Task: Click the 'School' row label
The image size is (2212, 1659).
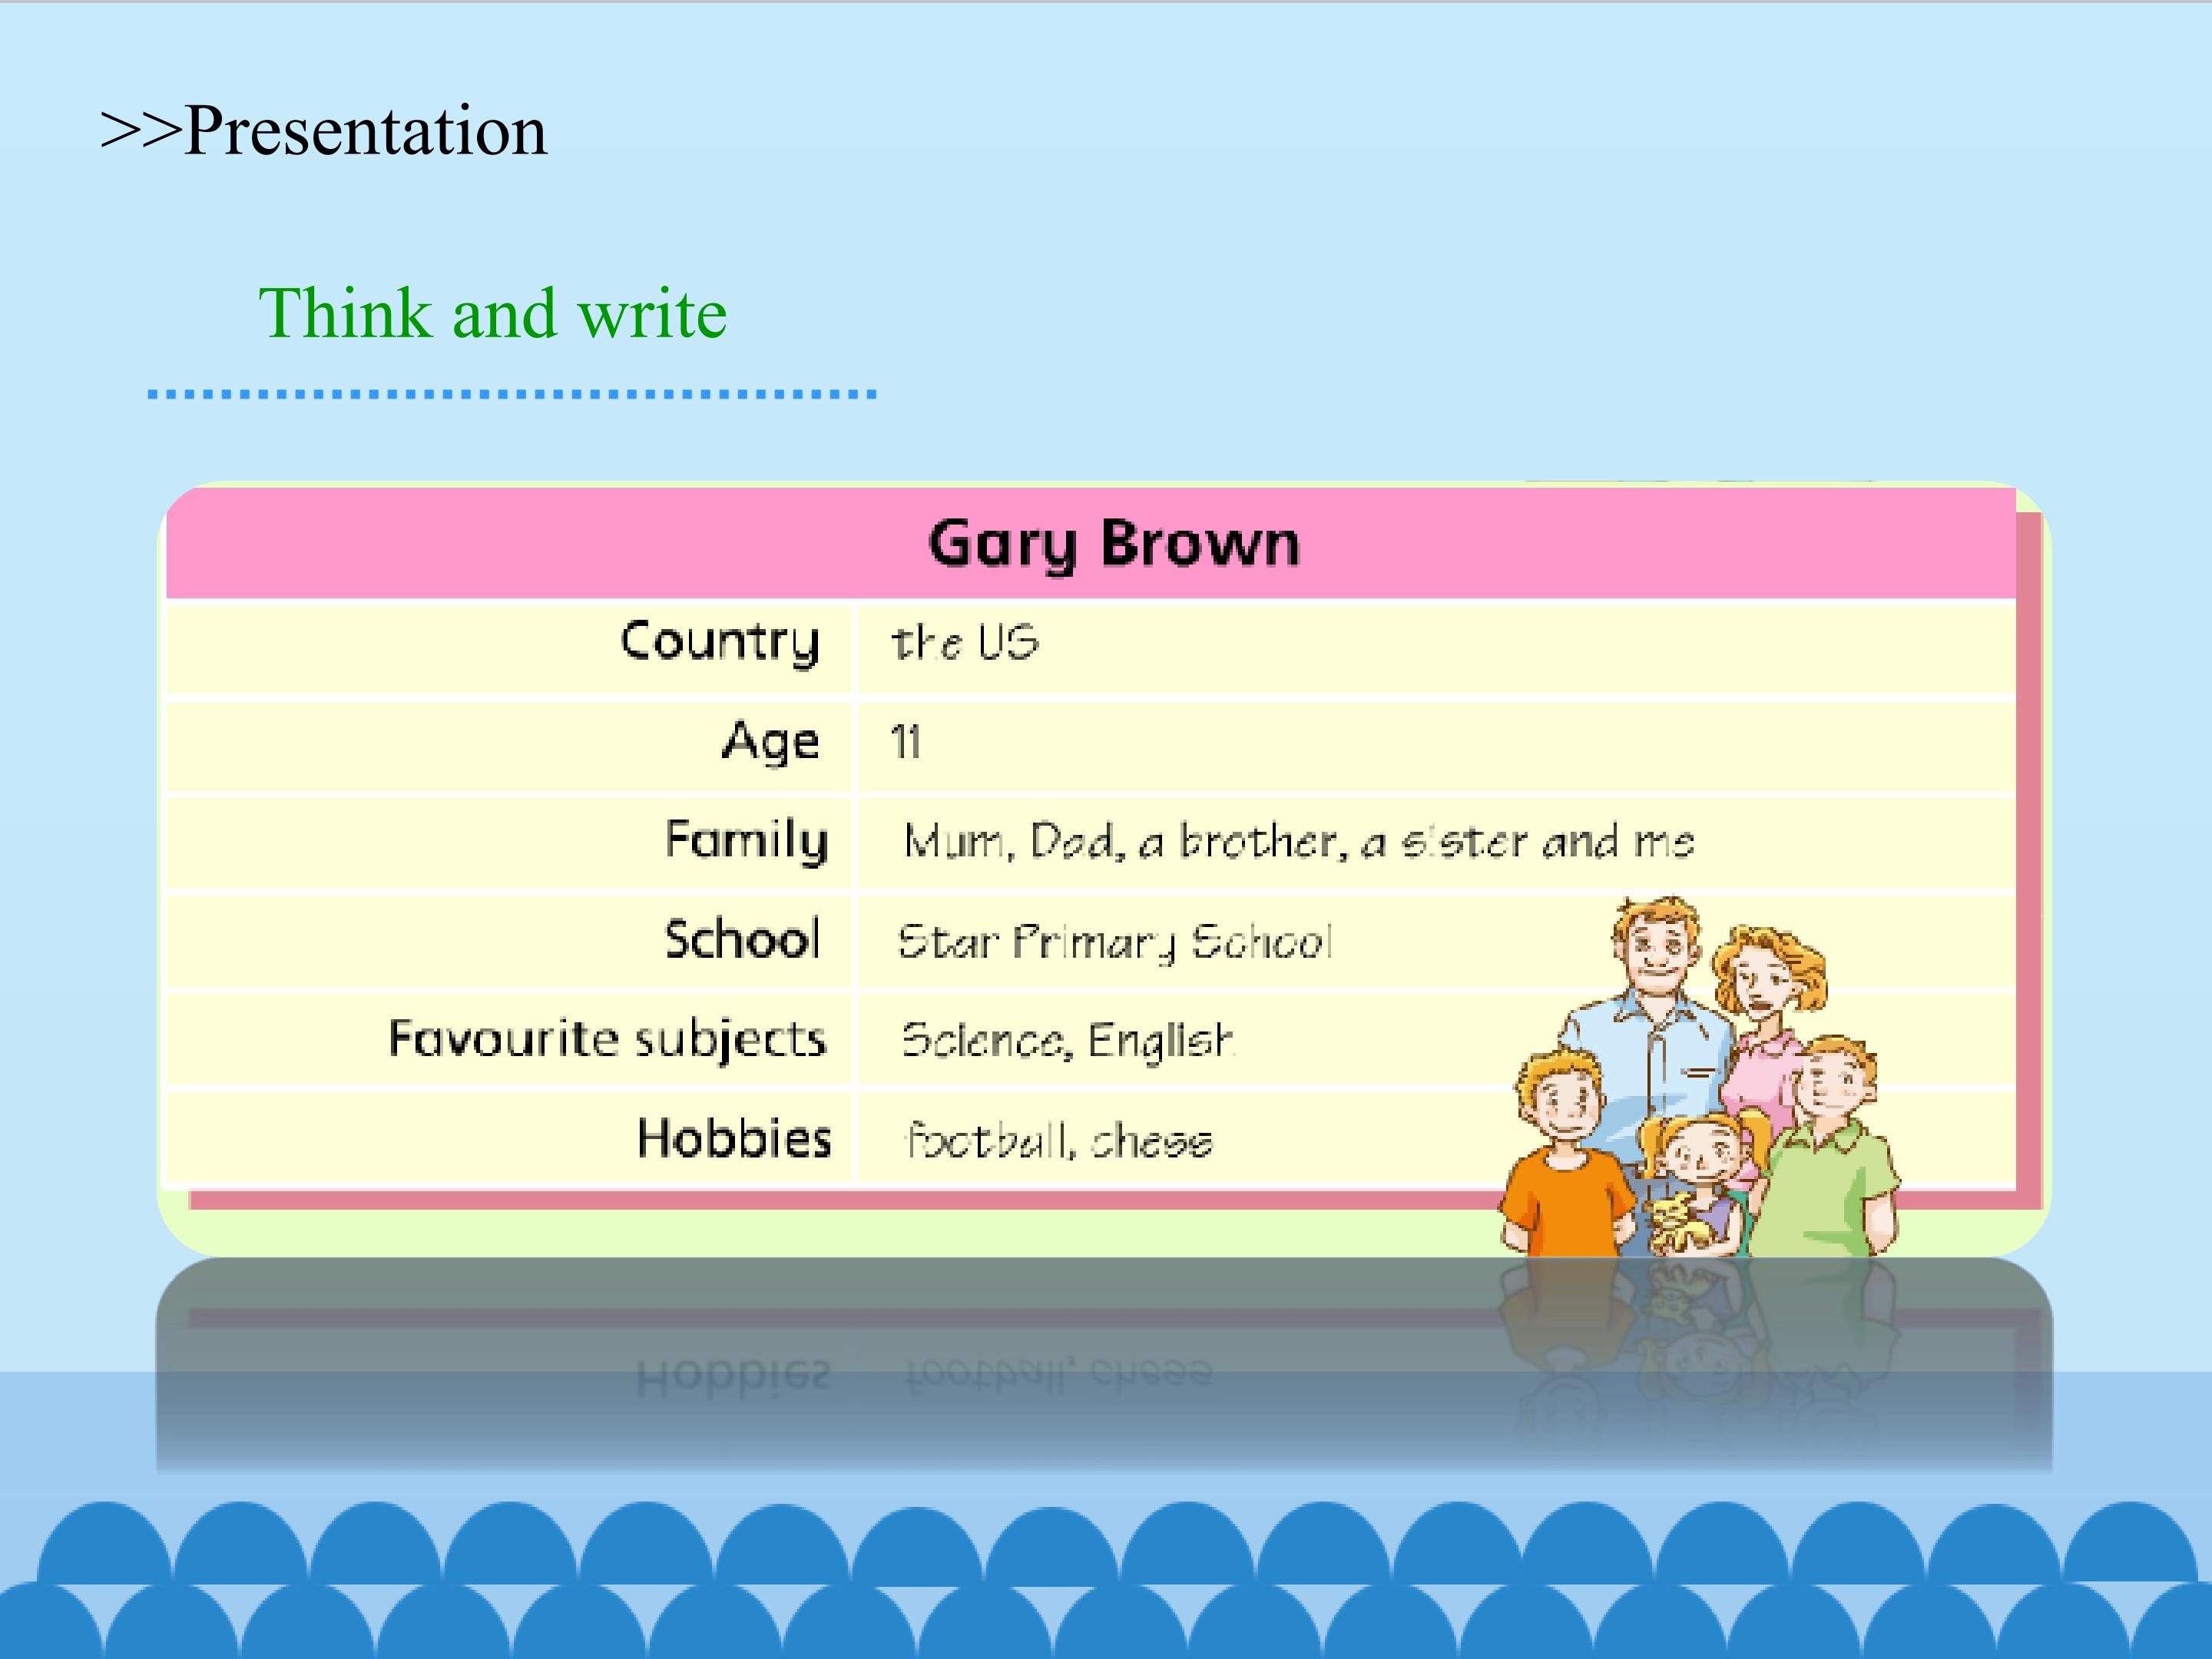Action: point(743,939)
